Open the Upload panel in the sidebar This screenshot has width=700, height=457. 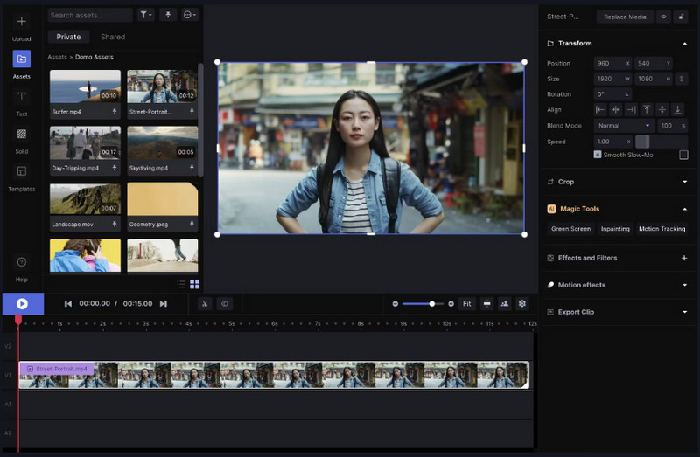tap(22, 26)
